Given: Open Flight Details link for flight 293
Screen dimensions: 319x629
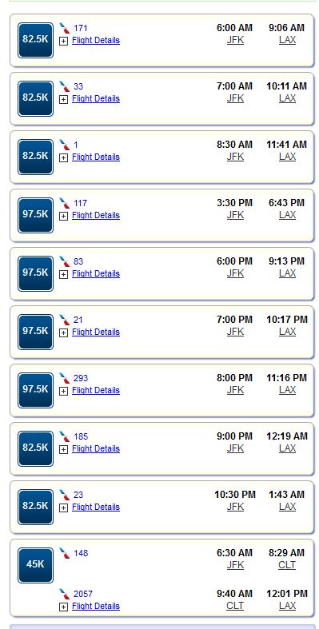Looking at the screenshot, I should coord(96,390).
